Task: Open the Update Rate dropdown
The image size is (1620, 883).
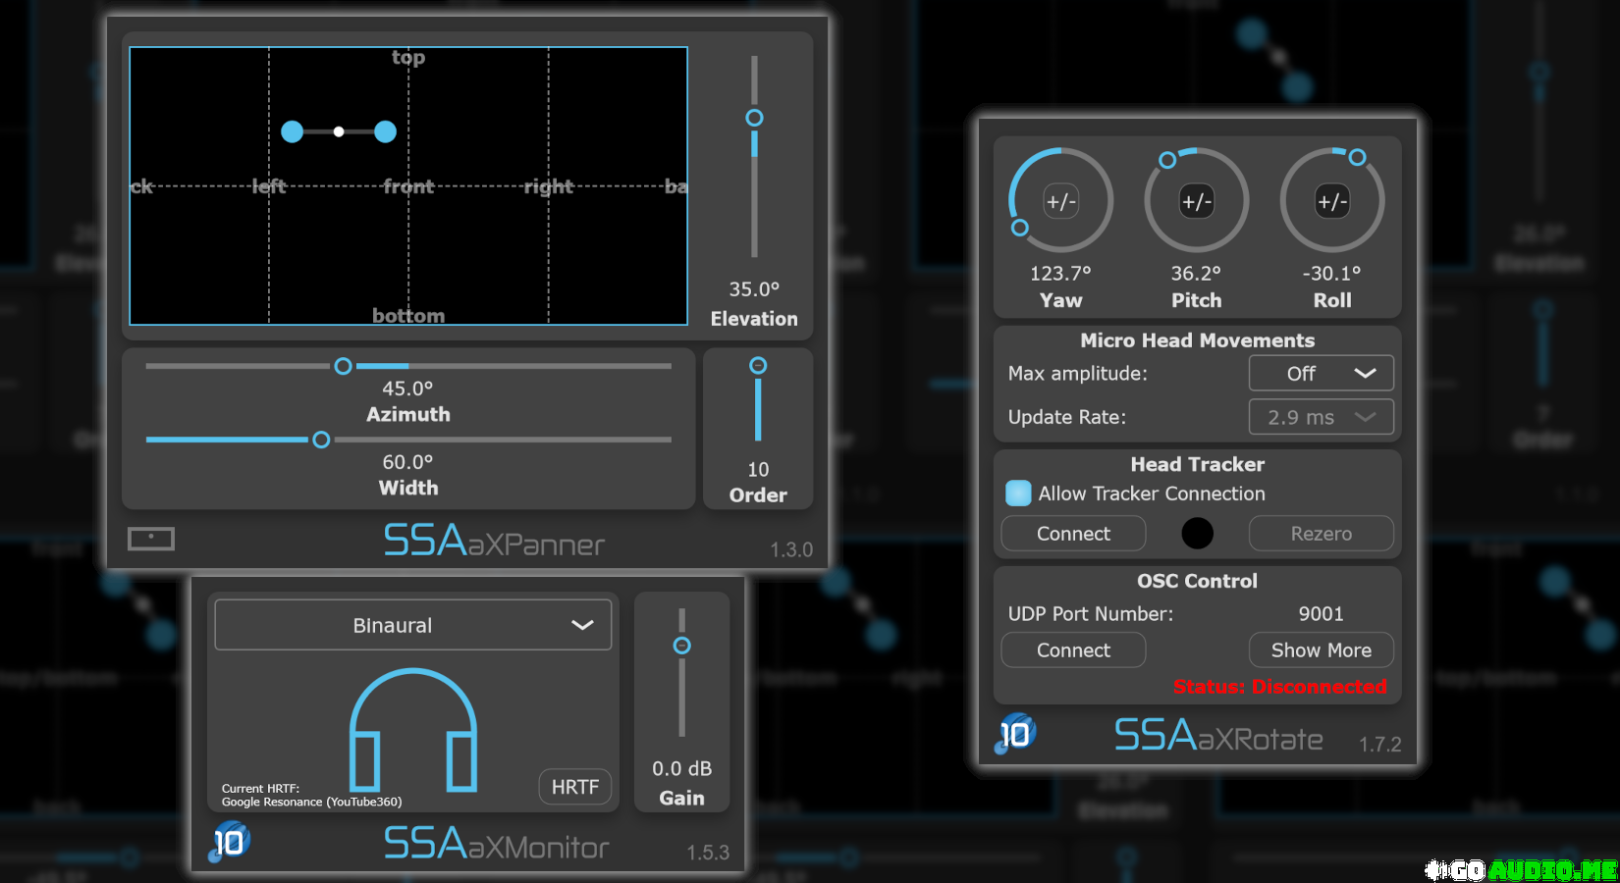Action: [x=1322, y=417]
